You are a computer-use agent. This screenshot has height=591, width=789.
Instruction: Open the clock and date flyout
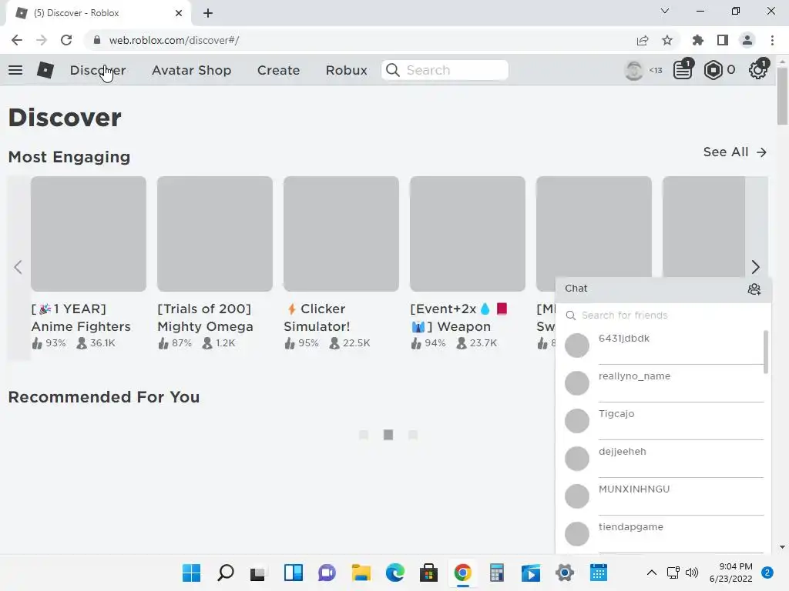(730, 573)
